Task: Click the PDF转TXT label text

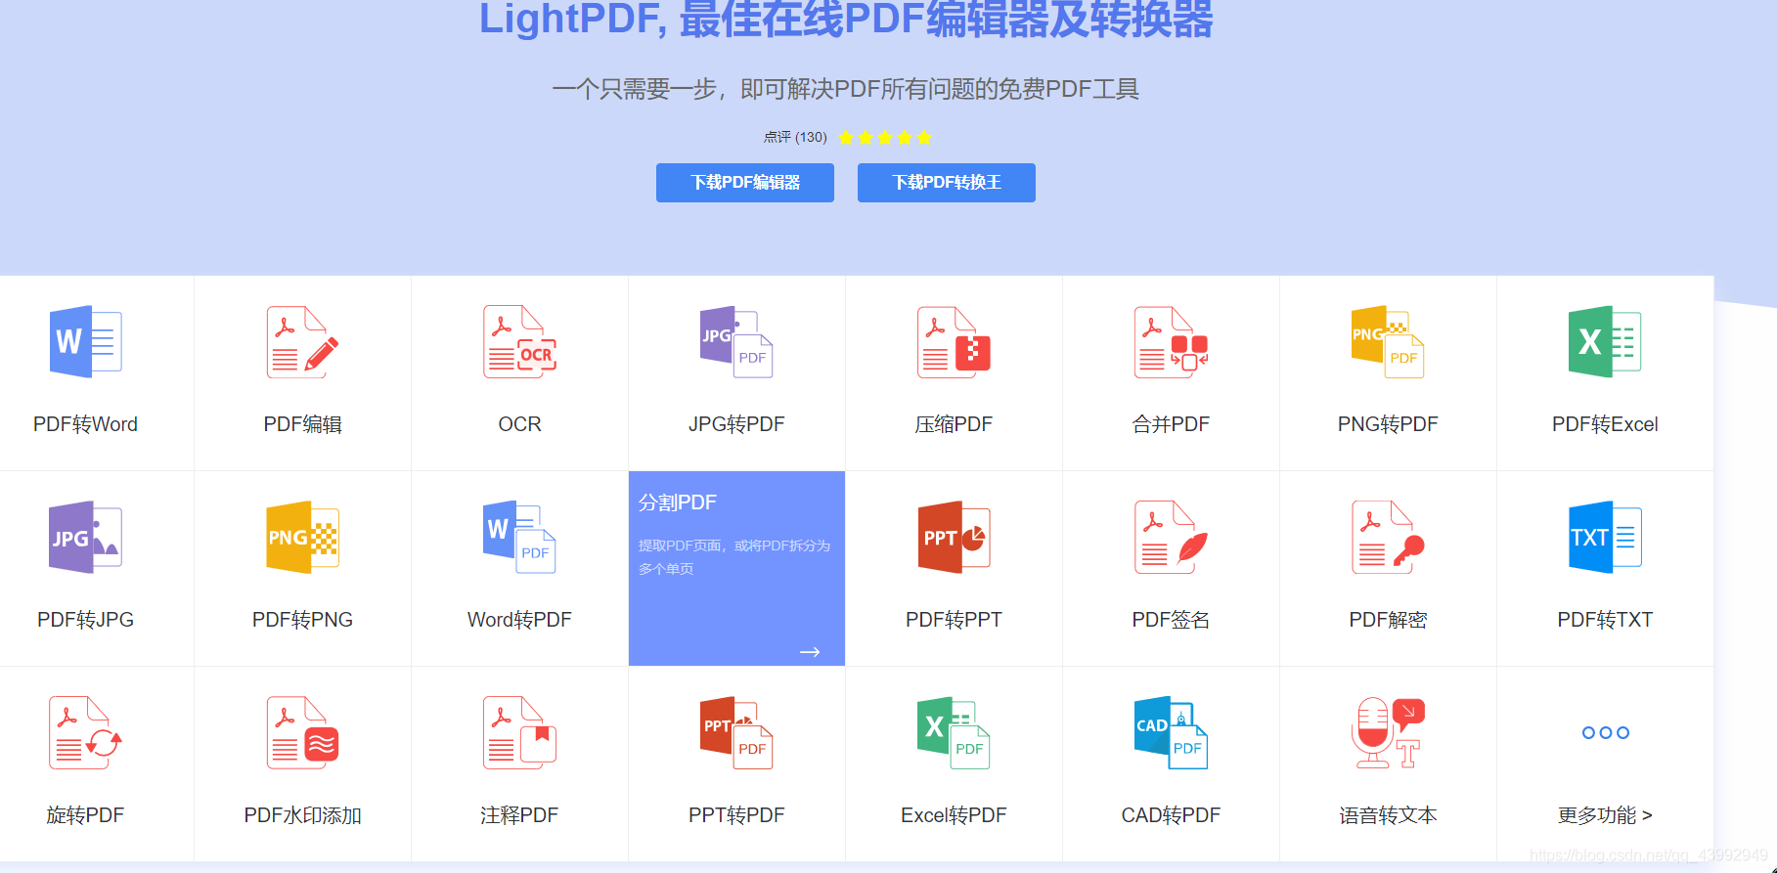Action: (x=1605, y=620)
